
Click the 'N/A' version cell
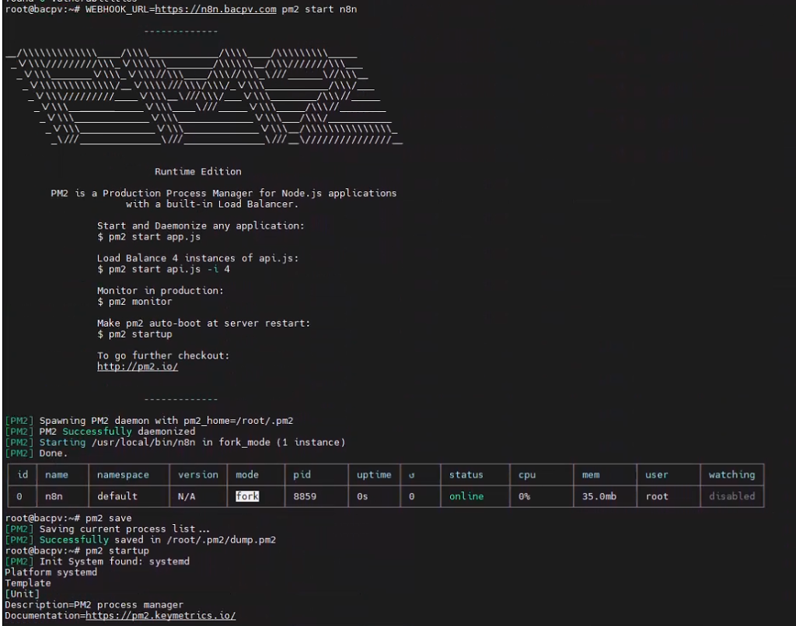pyautogui.click(x=187, y=496)
